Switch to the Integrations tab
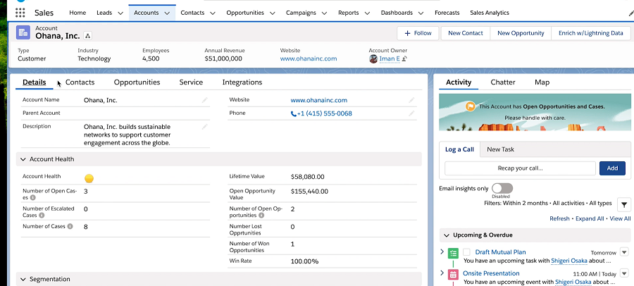 click(x=242, y=82)
